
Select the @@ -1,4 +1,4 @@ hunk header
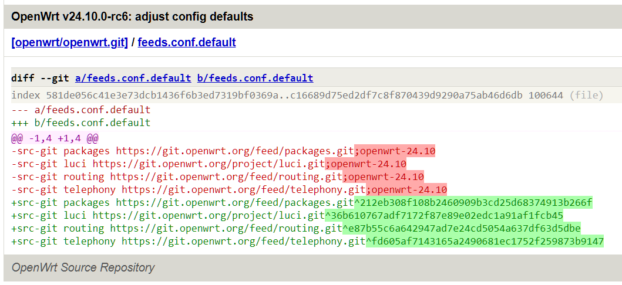point(55,138)
